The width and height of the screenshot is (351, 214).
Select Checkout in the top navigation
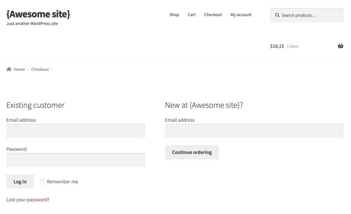coord(213,15)
